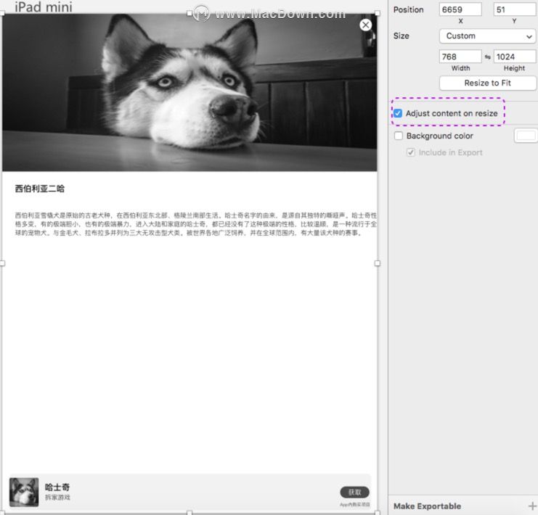Click the right-middle artboard resize handle
This screenshot has width=538, height=515.
pos(378,263)
